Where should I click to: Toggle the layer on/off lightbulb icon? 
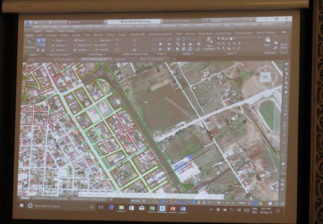click(x=219, y=38)
